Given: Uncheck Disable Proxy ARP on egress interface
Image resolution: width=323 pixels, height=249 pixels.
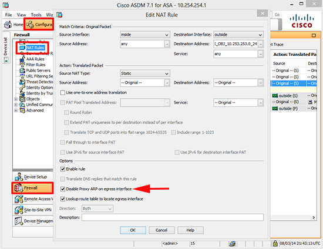Looking at the screenshot, I should 63,189.
